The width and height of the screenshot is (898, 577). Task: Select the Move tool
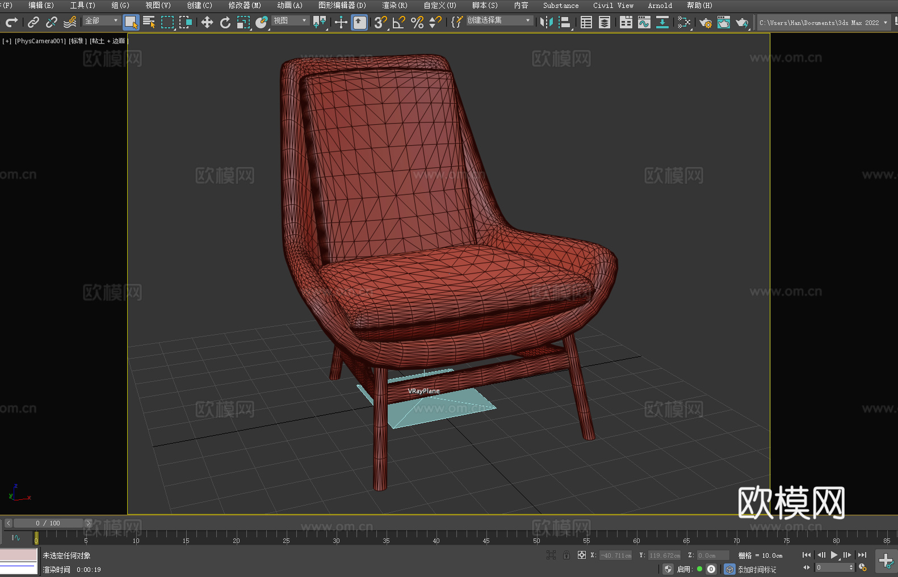click(x=207, y=22)
